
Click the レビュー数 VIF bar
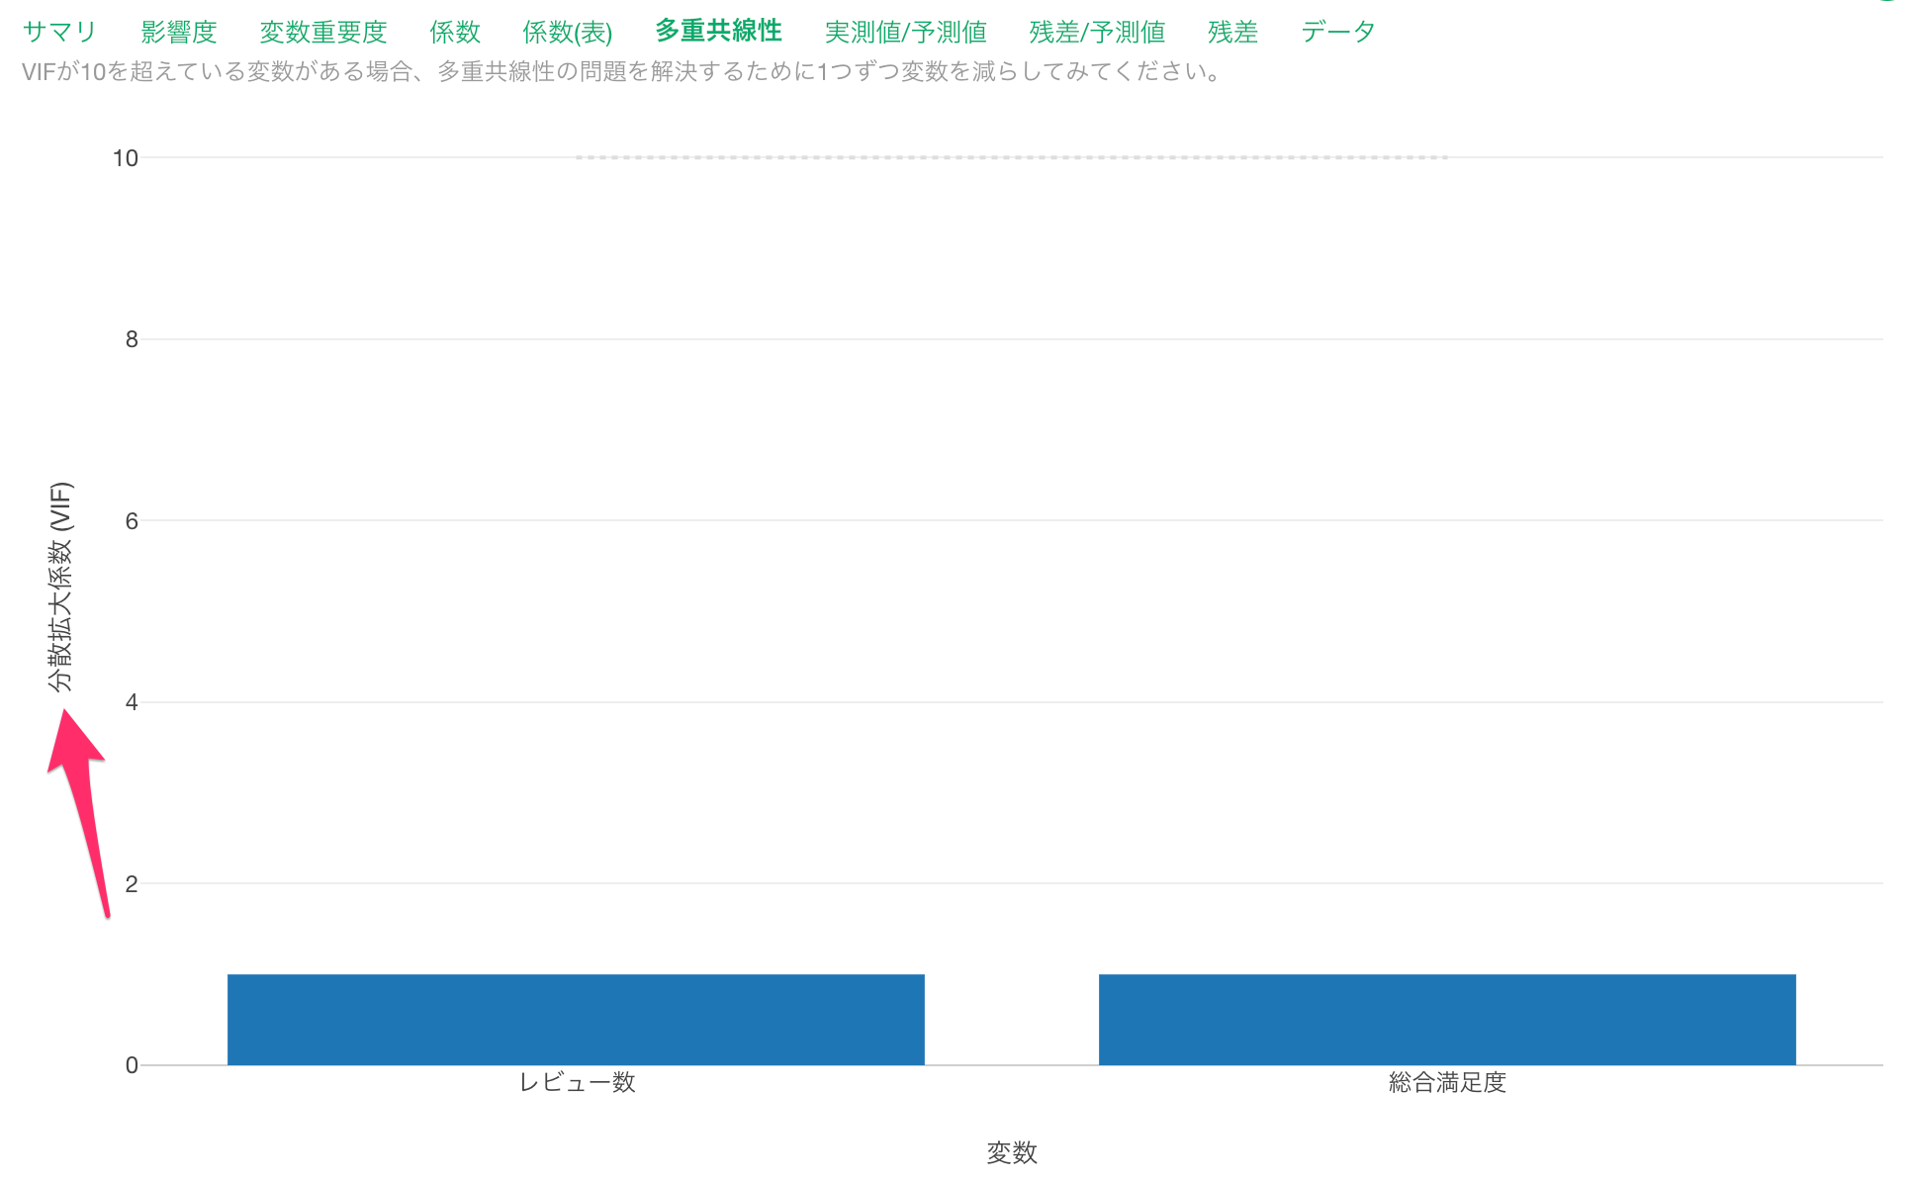click(x=576, y=1020)
